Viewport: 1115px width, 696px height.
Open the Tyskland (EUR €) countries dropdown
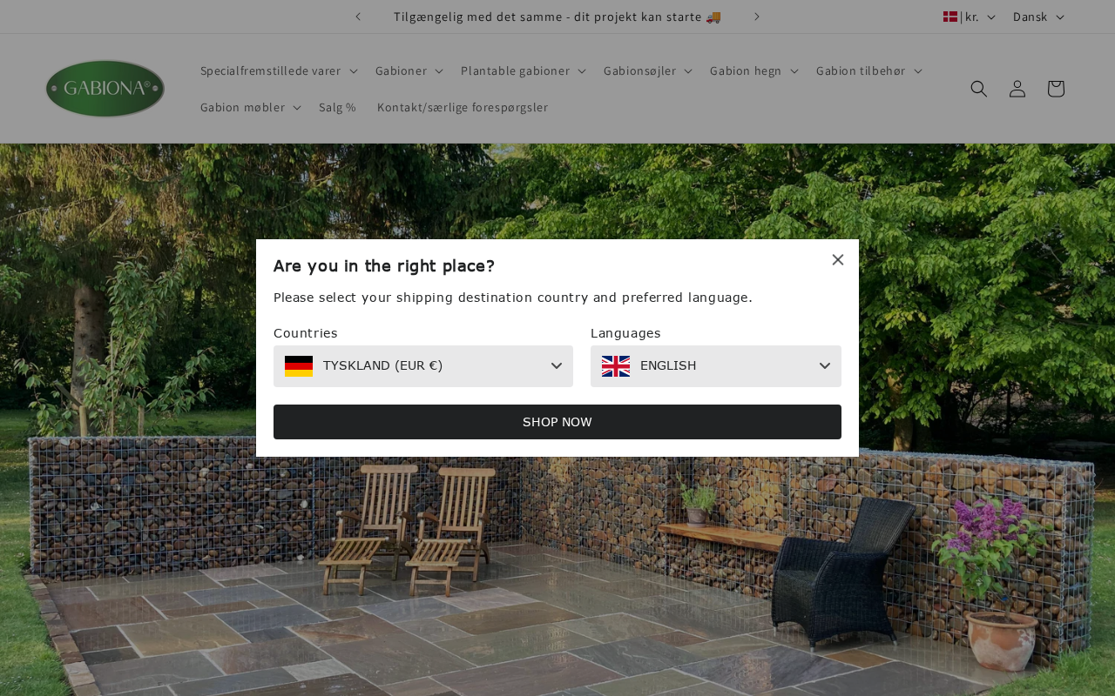click(423, 366)
